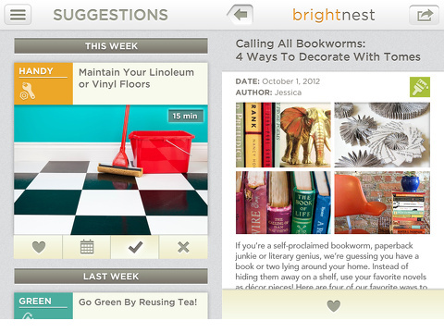The width and height of the screenshot is (444, 333).
Task: Tap the back arrow button
Action: 240,15
